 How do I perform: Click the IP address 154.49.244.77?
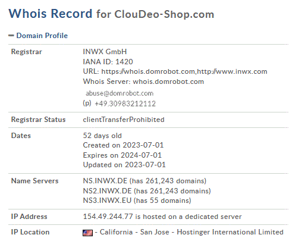(x=108, y=217)
